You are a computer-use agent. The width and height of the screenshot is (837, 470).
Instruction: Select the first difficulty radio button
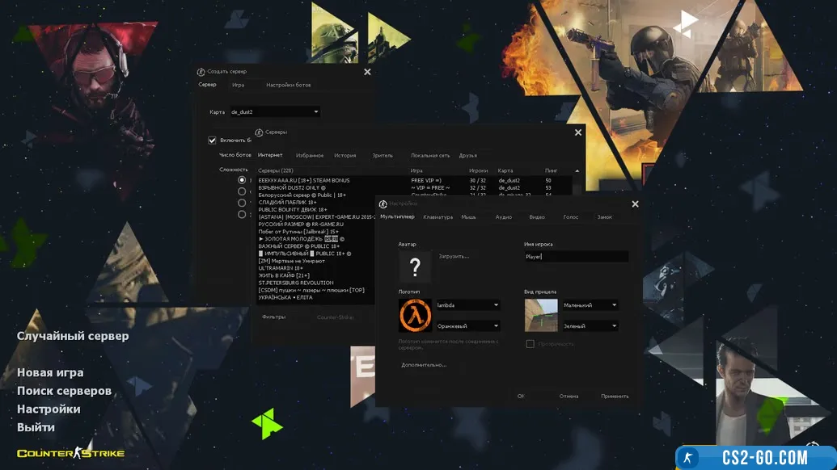pos(242,181)
